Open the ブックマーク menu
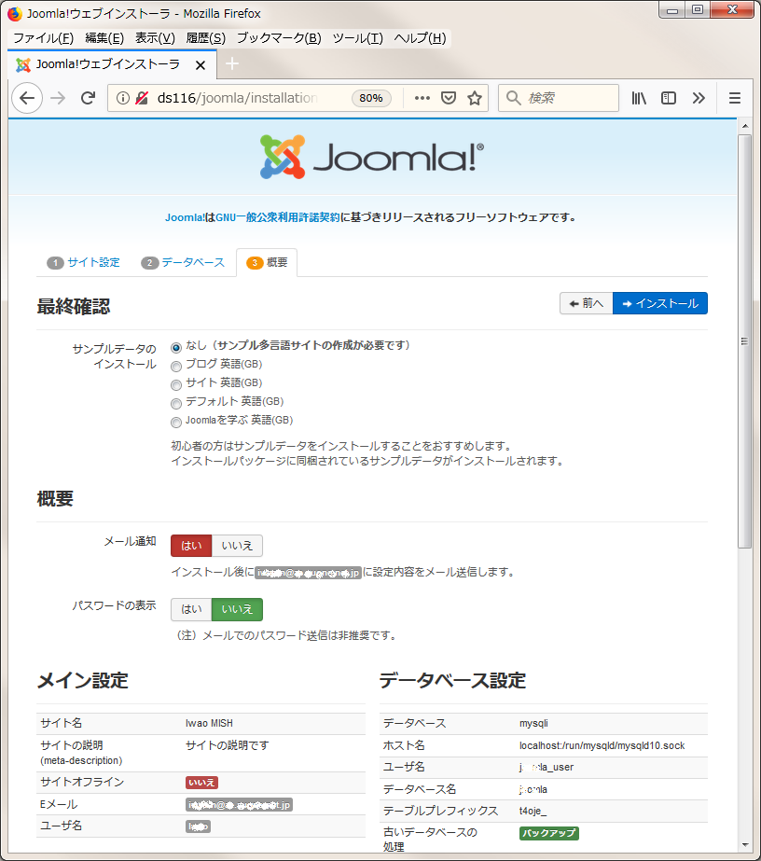Screen dimensions: 761x861 pos(279,38)
